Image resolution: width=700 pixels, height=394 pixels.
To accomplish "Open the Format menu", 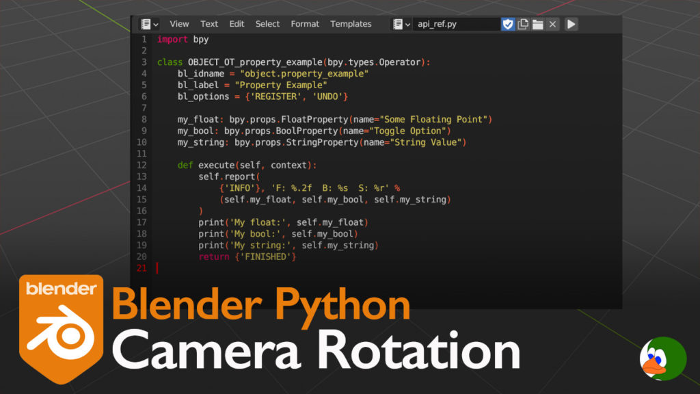I will (x=305, y=24).
